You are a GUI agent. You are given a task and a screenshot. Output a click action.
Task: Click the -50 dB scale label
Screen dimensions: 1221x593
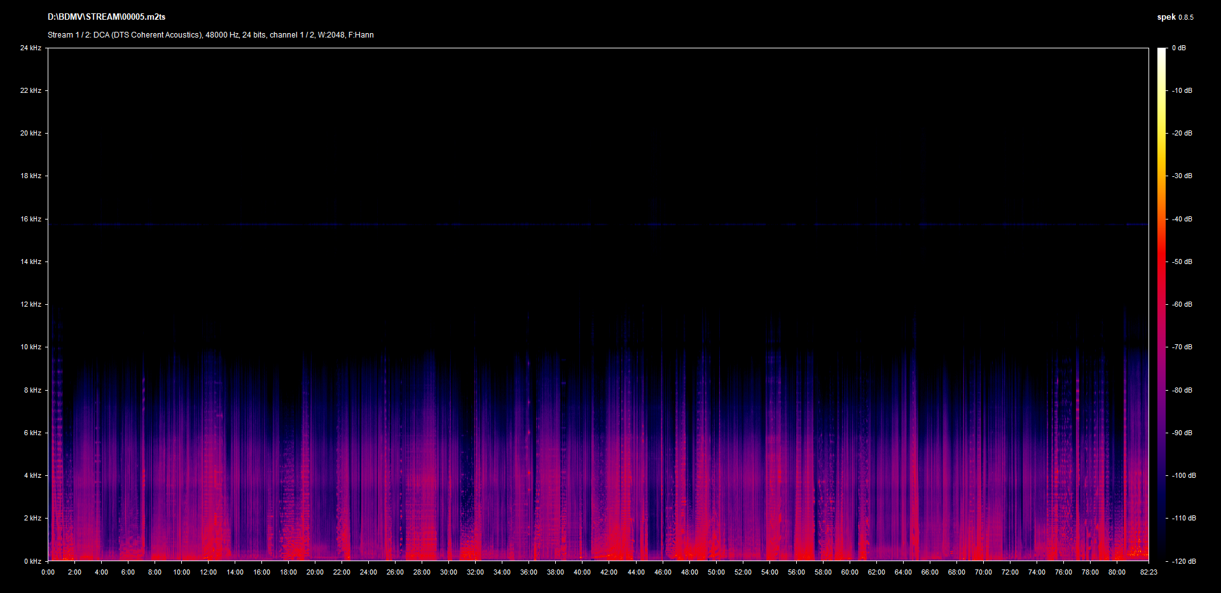pyautogui.click(x=1182, y=262)
